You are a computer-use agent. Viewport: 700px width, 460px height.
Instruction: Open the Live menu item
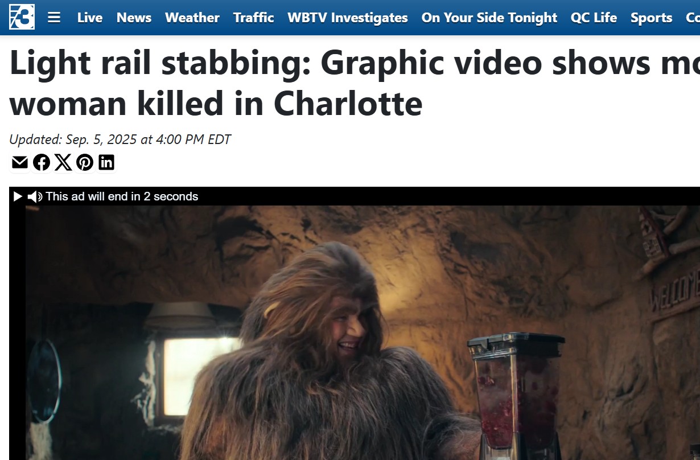(90, 18)
